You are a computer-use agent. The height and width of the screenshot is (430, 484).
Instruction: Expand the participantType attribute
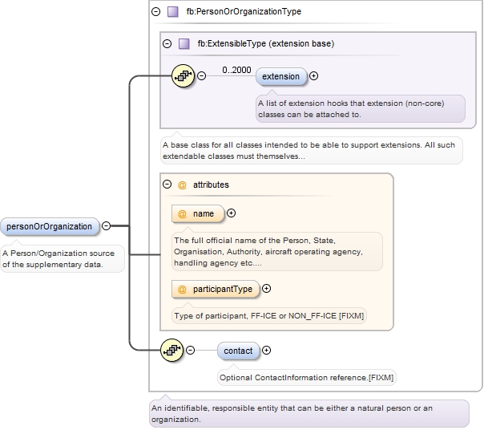pos(267,289)
